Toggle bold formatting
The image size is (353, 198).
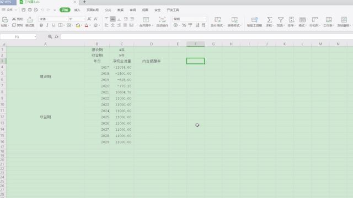click(x=41, y=25)
